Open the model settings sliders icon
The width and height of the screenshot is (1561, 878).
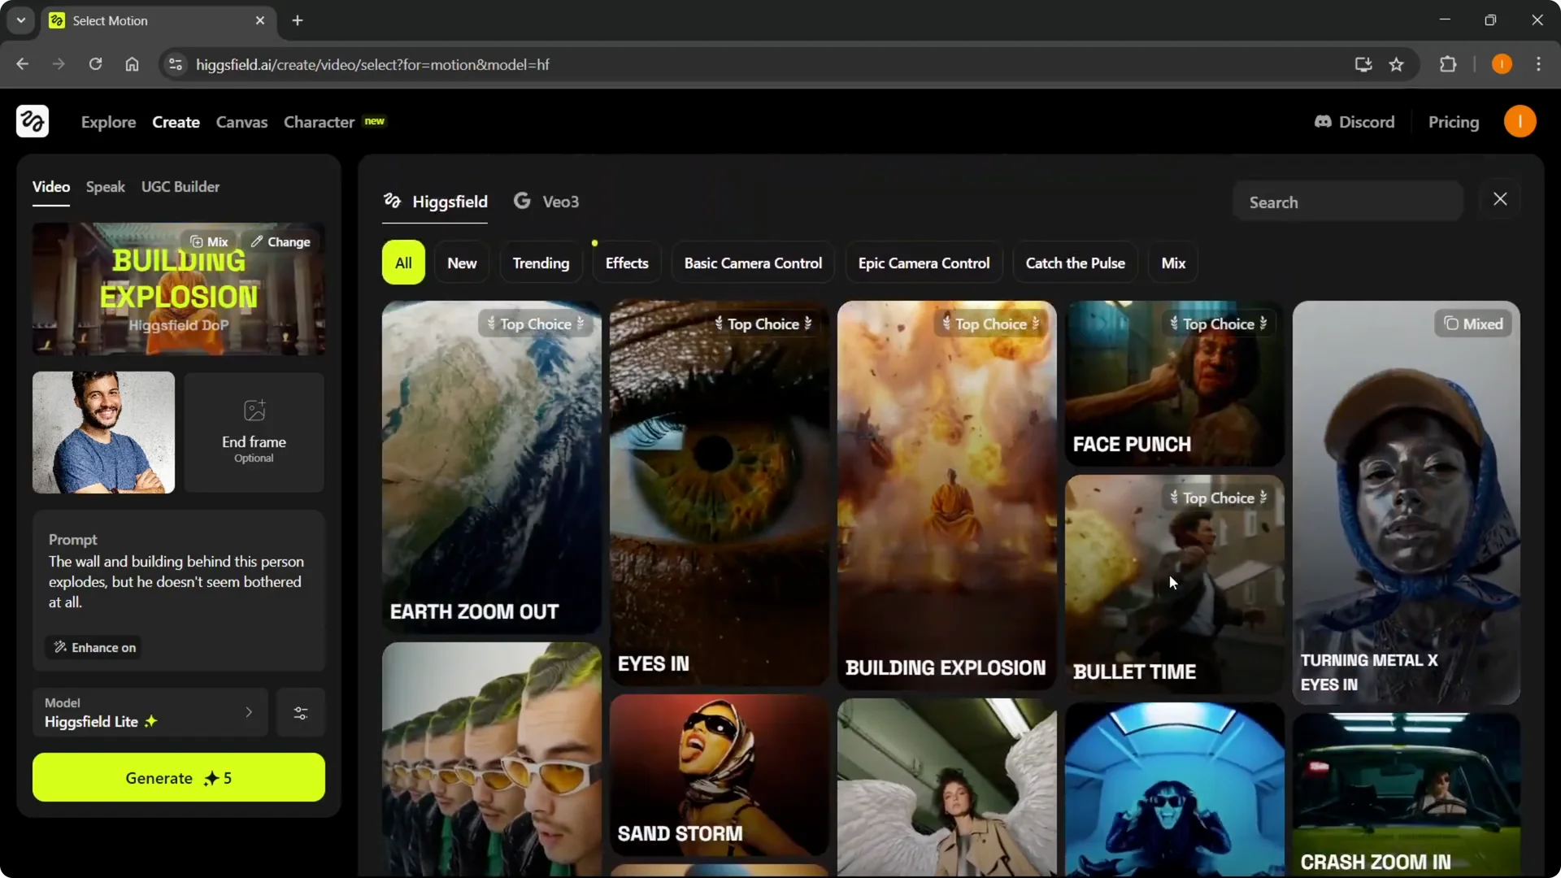[301, 713]
